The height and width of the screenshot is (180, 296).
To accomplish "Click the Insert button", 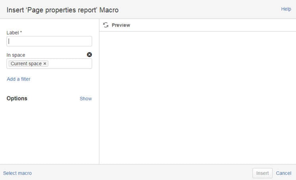I will [262, 173].
